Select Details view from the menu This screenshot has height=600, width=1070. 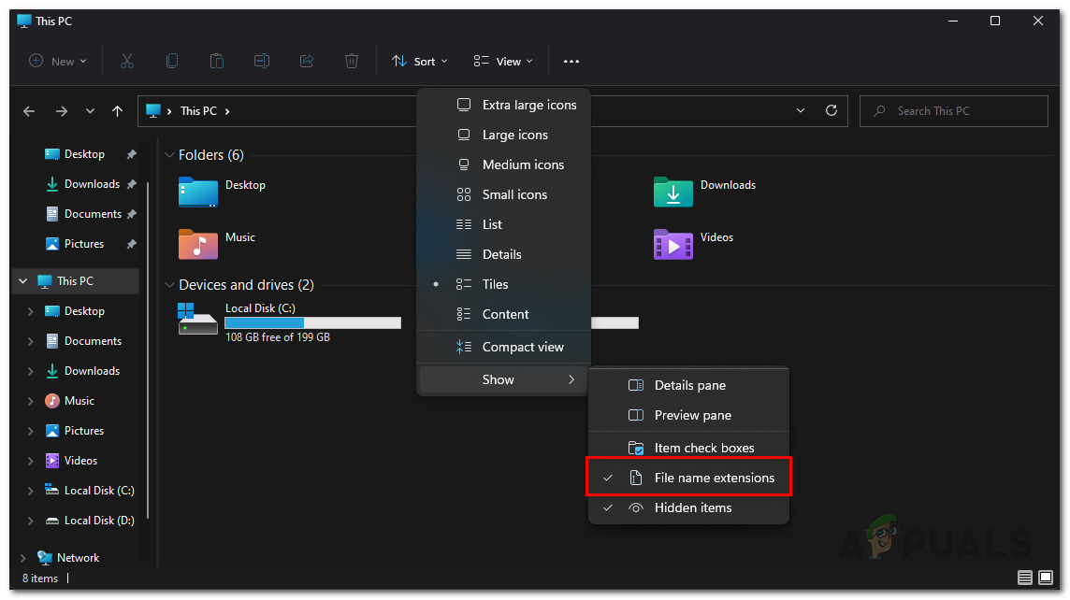point(501,254)
